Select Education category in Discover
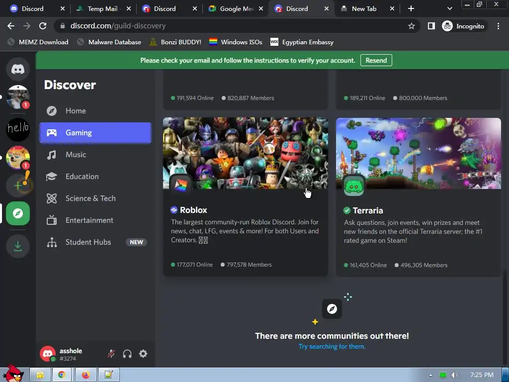509x382 pixels. coord(95,177)
